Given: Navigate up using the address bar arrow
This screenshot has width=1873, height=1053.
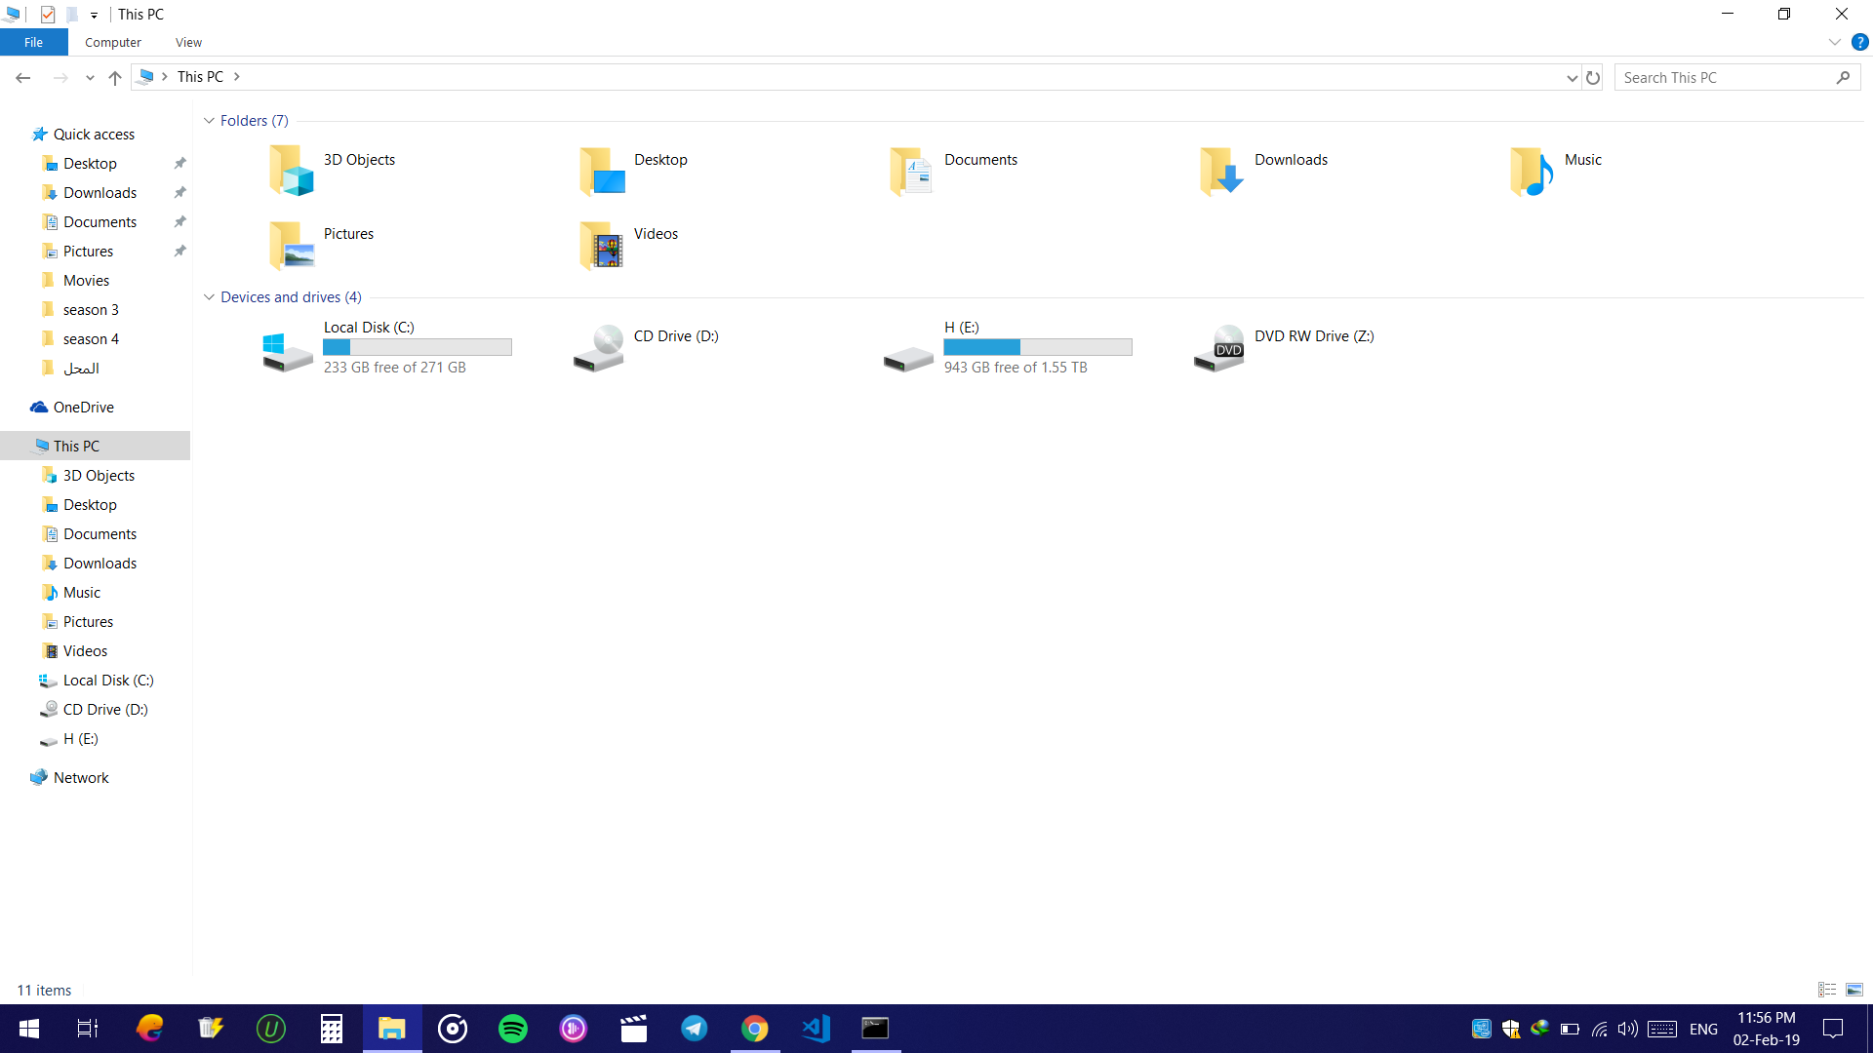Looking at the screenshot, I should click(114, 77).
